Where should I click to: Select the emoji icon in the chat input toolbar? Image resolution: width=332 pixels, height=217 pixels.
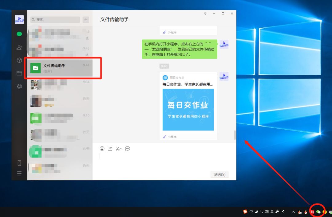coord(102,148)
